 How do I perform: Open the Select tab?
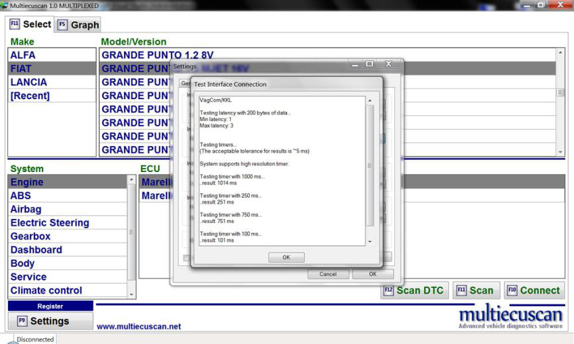click(x=30, y=24)
